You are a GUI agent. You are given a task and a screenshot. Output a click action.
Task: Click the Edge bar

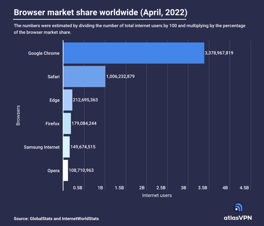[68, 100]
